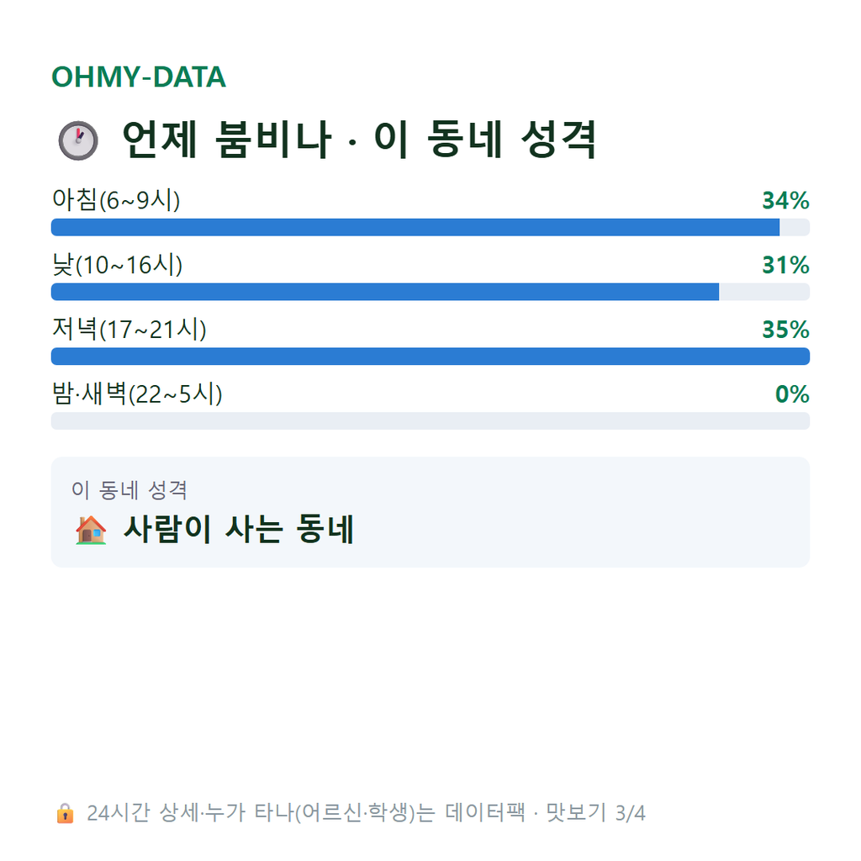The width and height of the screenshot is (861, 861).
Task: Click the OHMY-DATA brand logo text
Action: pos(139,77)
